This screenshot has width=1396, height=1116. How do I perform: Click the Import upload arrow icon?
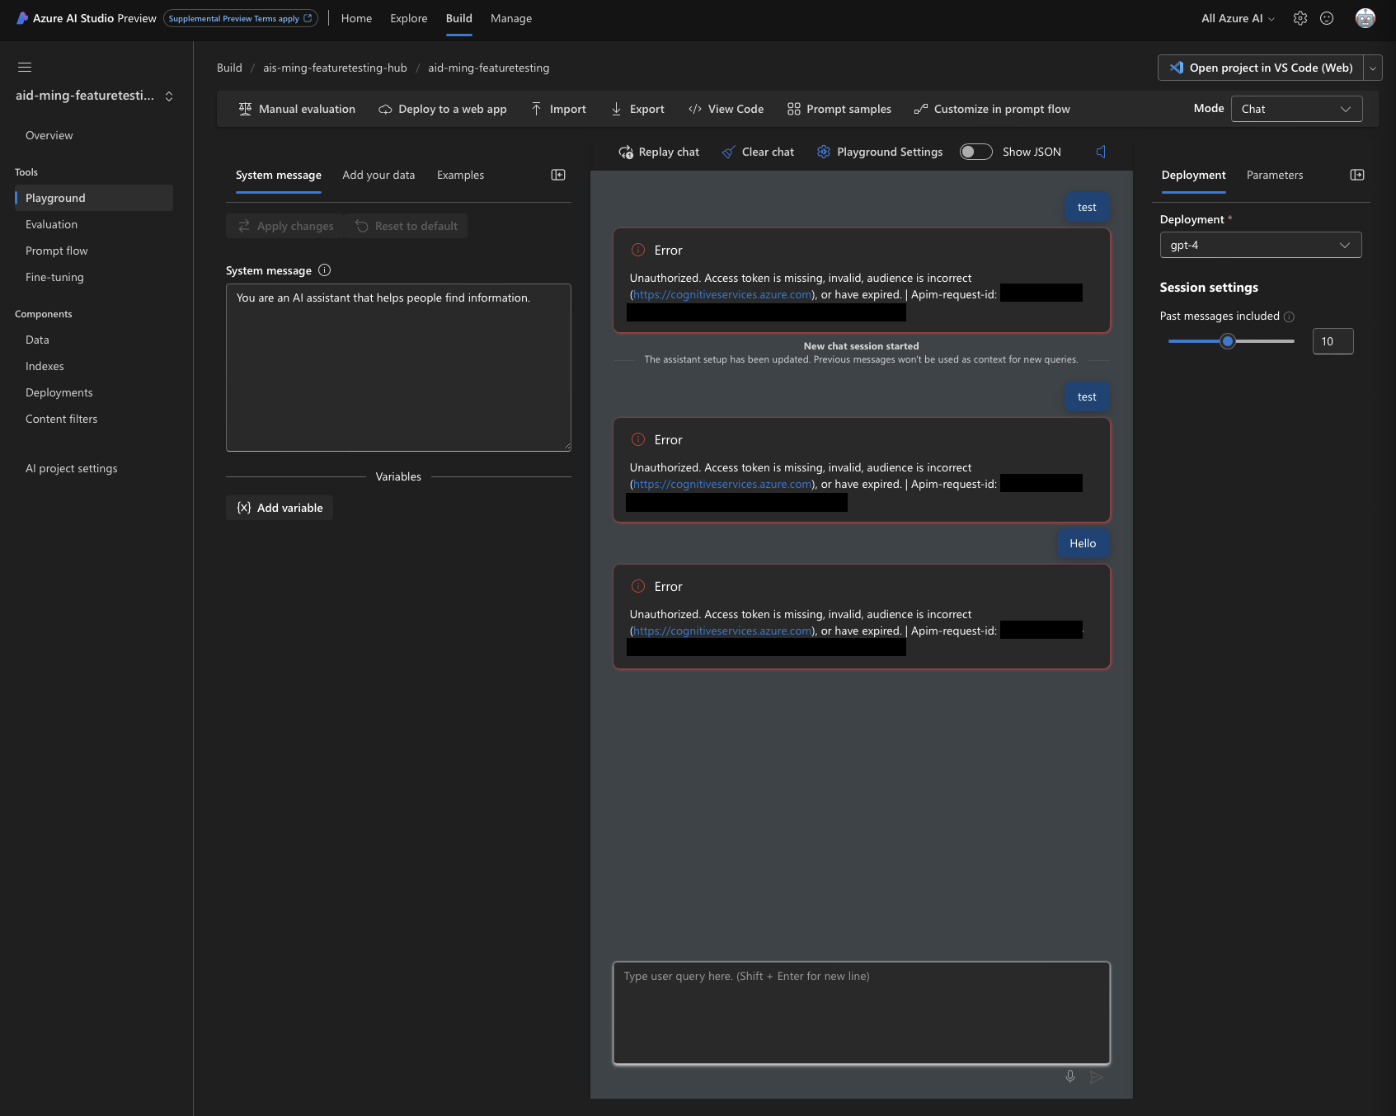point(537,109)
